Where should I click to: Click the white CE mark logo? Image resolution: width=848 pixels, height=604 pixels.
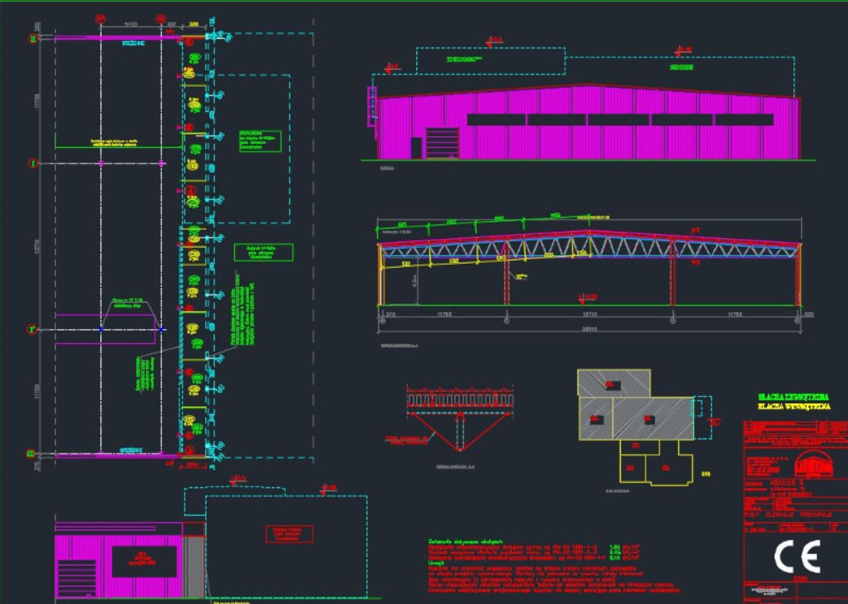tap(797, 556)
